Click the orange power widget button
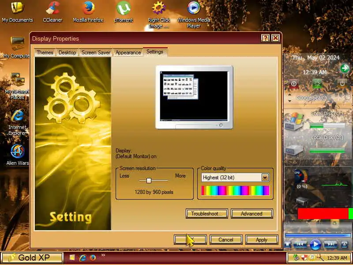The width and height of the screenshot is (353, 265). [342, 83]
